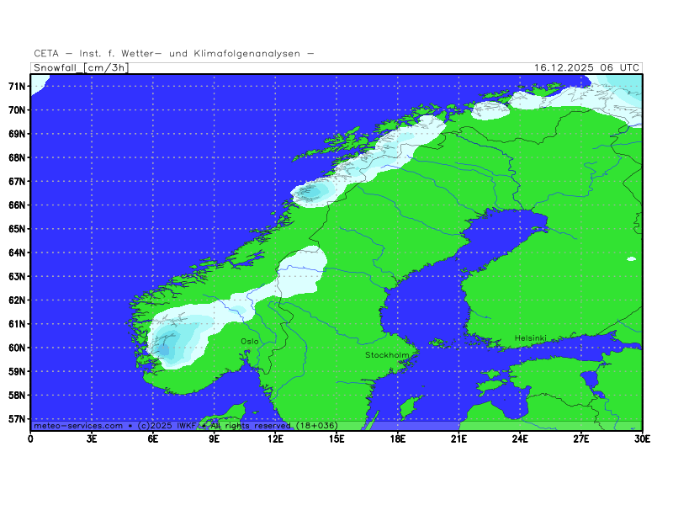Click the CETA institute title text
The height and width of the screenshot is (505, 673).
click(x=174, y=53)
